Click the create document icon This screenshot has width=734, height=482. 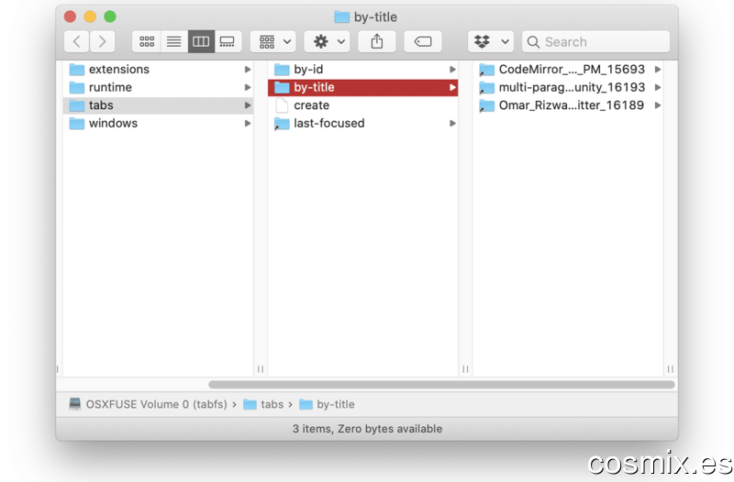pos(282,105)
